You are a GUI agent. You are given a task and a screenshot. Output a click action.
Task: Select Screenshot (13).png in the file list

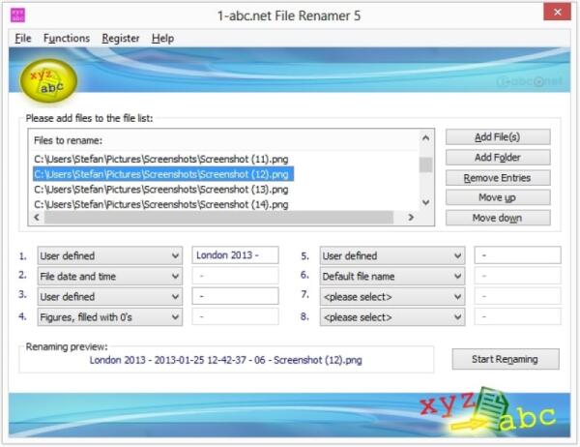[x=160, y=189]
